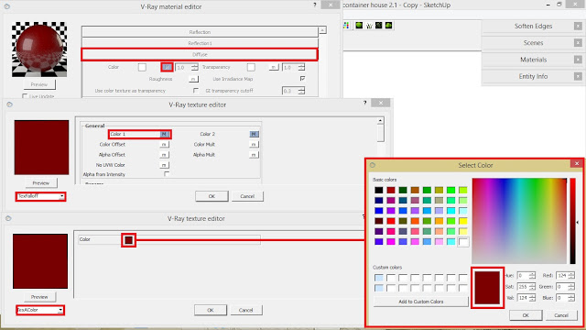Adjust the Green value spinner

point(571,287)
